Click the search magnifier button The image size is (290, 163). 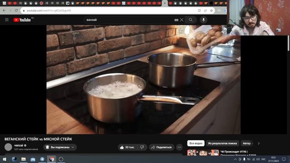coord(191,20)
